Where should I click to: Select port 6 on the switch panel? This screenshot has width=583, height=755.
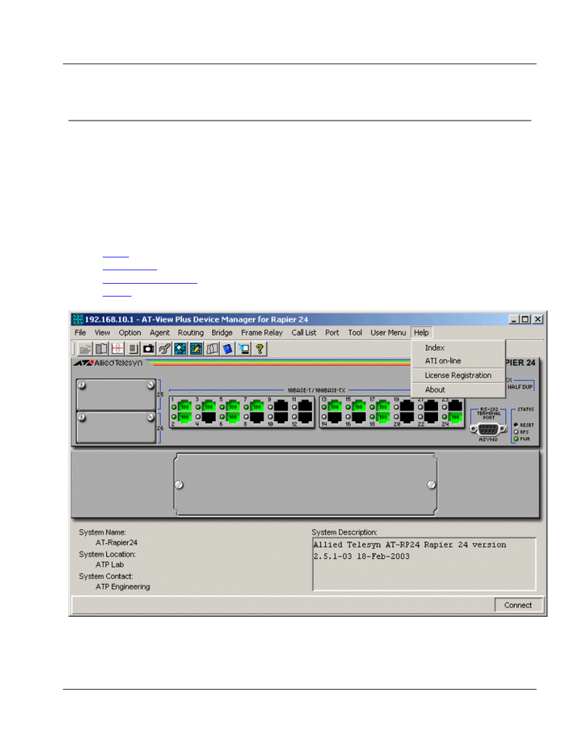[x=233, y=417]
